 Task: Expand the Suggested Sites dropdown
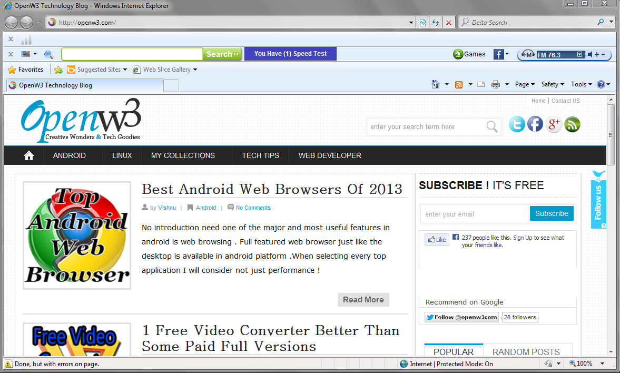[125, 70]
